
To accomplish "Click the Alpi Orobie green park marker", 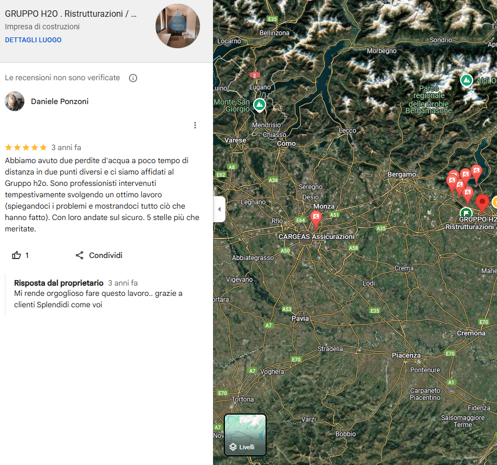I will point(466,80).
